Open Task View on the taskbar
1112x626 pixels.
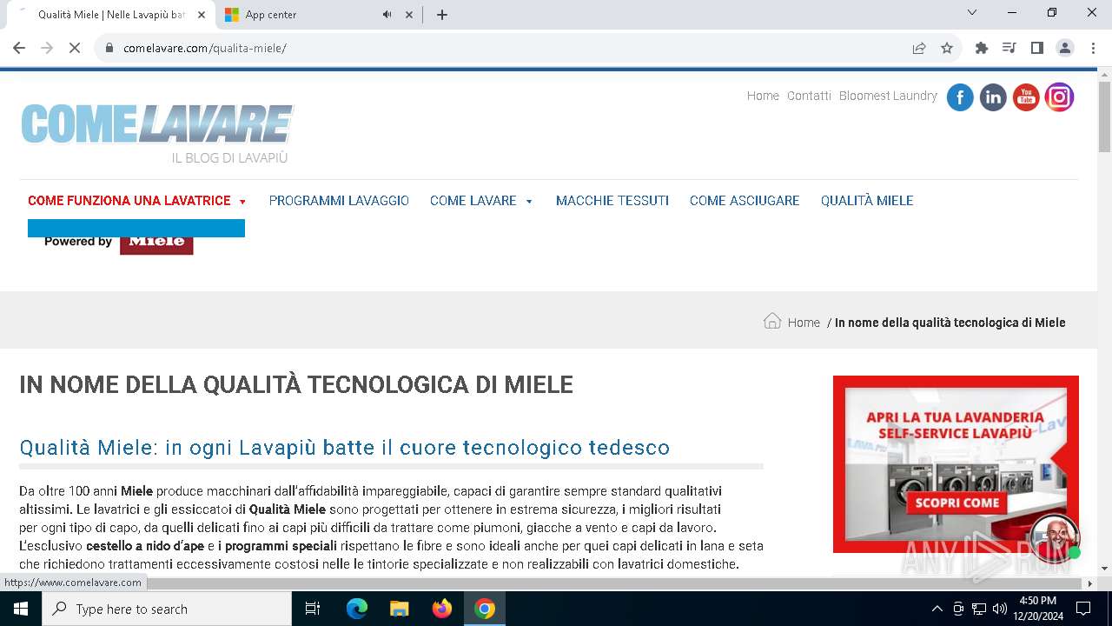point(313,609)
